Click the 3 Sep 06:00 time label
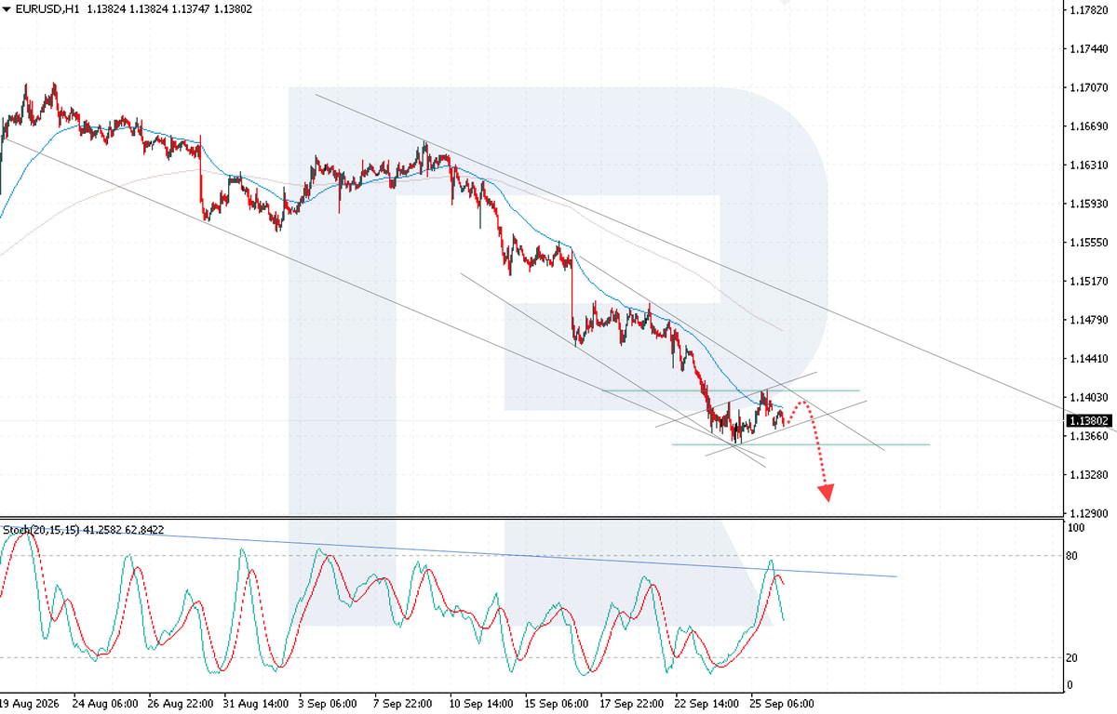Viewport: 1117px width, 714px height. 328,704
